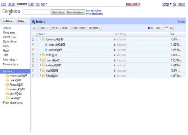
Task: Click the Sales folder icon in main list
Action: [x=44, y=76]
